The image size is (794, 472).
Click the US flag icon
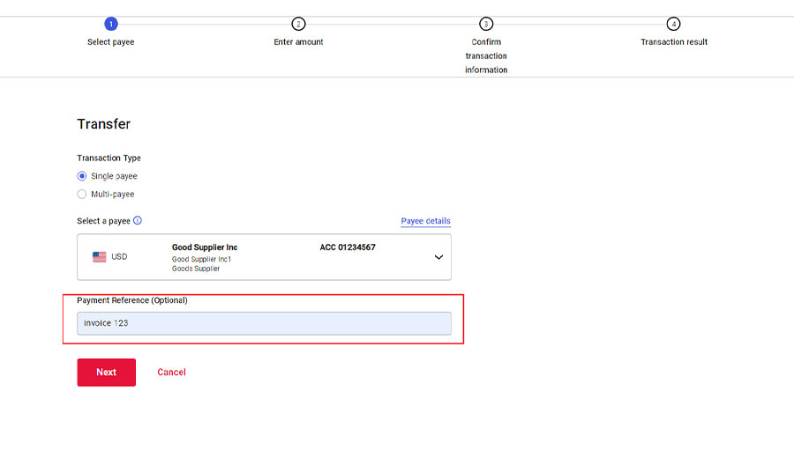[x=100, y=257]
